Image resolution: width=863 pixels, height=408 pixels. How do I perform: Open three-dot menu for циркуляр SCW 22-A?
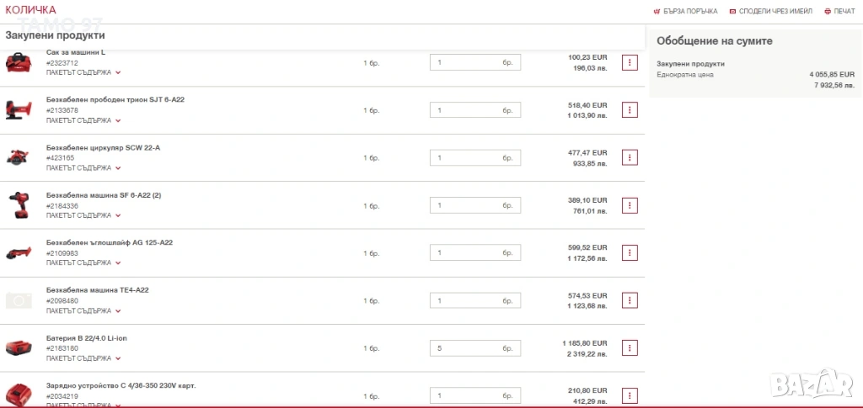coord(630,157)
